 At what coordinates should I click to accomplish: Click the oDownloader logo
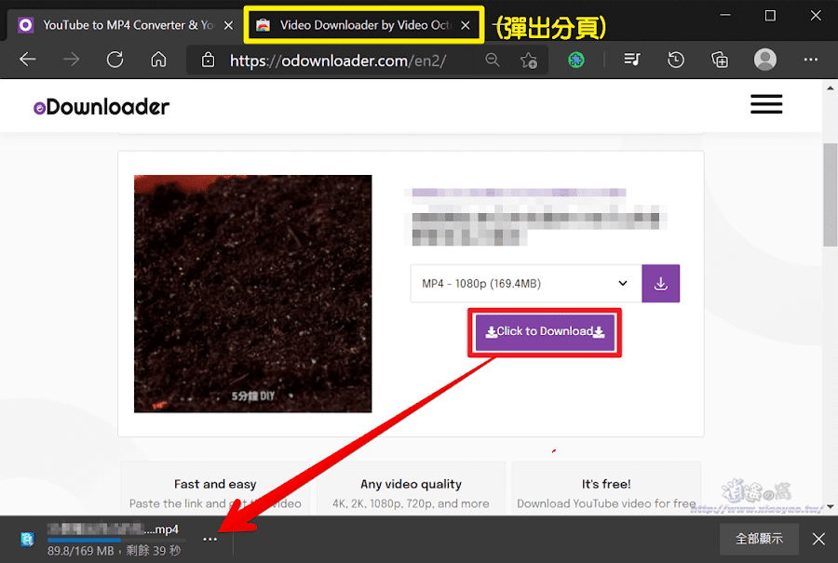[101, 107]
